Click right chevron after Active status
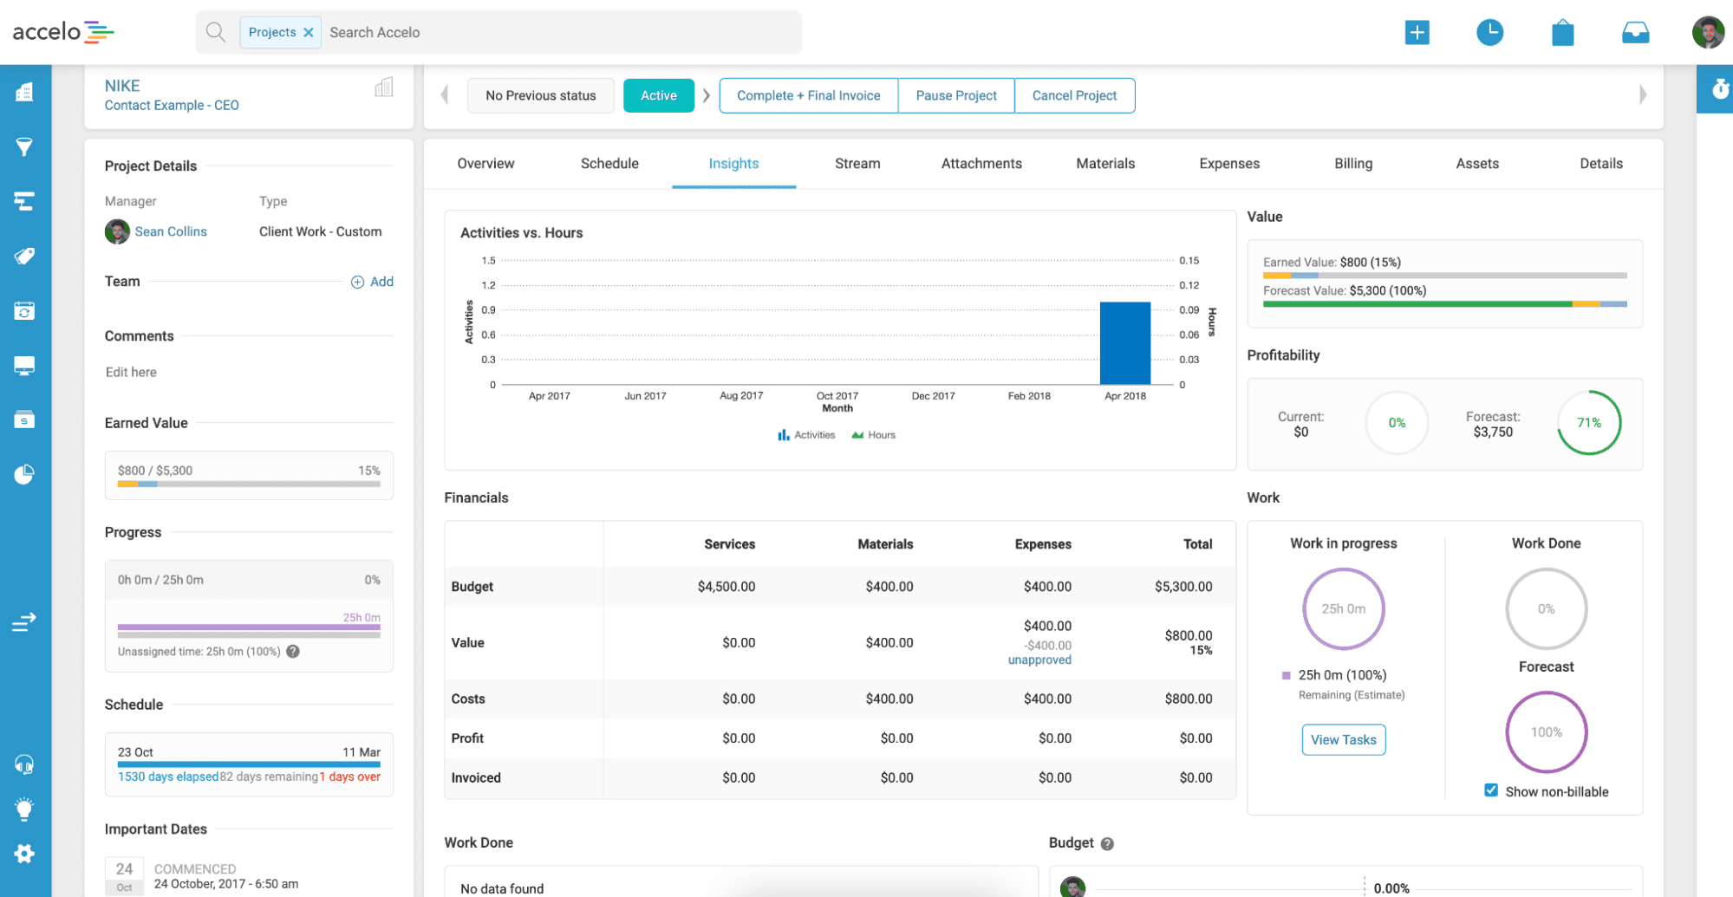1733x897 pixels. coord(707,95)
